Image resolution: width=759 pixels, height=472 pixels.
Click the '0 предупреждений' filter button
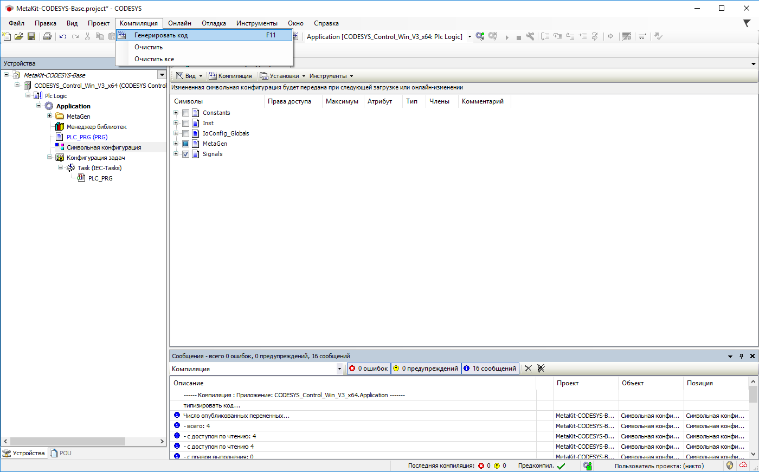coord(426,368)
